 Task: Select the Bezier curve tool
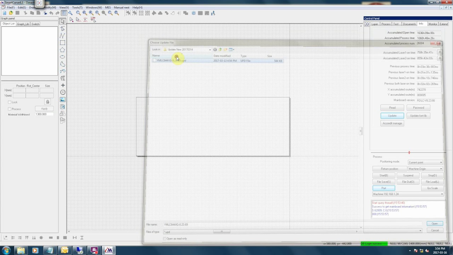[63, 71]
